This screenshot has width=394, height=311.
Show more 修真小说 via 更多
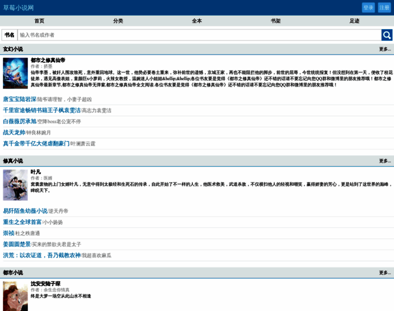pyautogui.click(x=385, y=161)
